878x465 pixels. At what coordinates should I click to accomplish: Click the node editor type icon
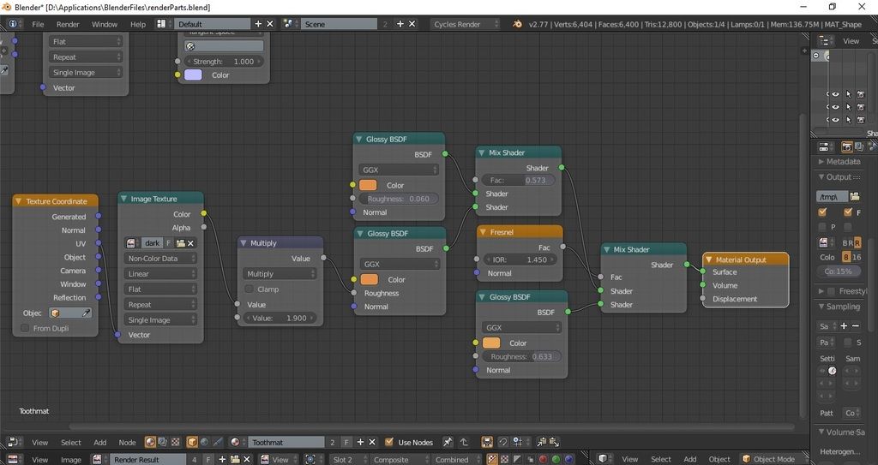(15, 442)
